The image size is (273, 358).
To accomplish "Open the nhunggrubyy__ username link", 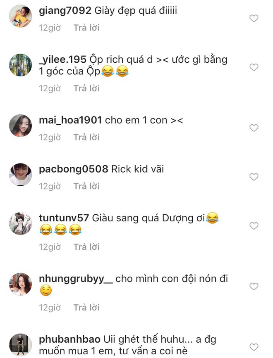I will pos(76,279).
